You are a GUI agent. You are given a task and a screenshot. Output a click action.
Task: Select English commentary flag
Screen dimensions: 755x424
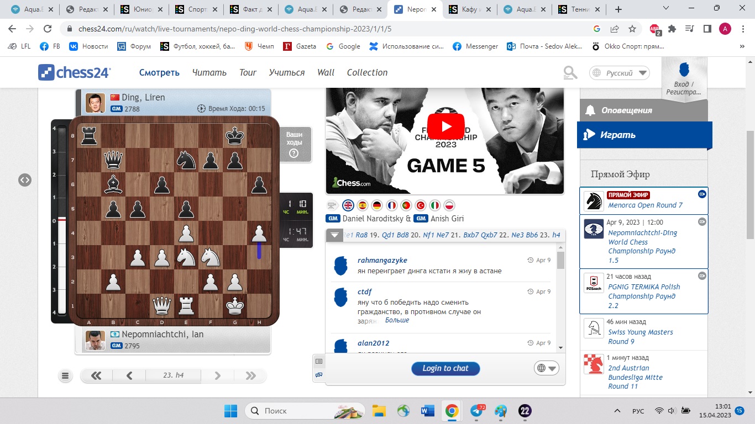click(x=348, y=205)
